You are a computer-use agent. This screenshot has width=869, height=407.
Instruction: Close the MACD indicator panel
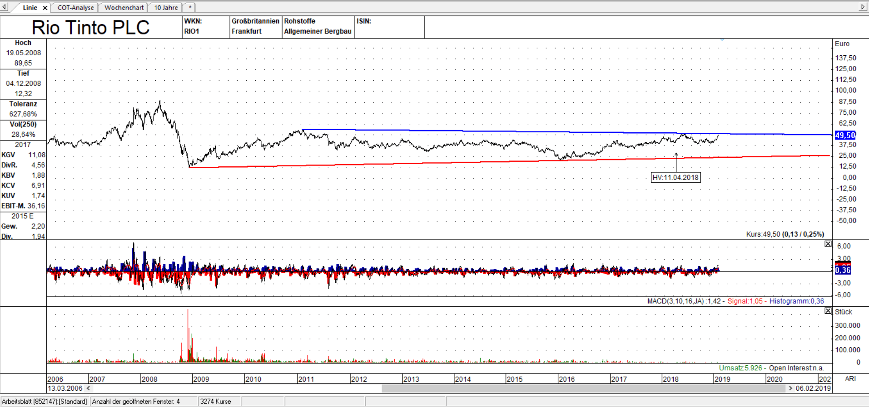(x=828, y=244)
